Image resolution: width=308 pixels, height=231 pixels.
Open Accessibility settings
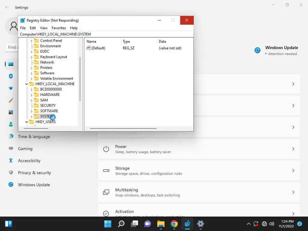click(x=29, y=161)
